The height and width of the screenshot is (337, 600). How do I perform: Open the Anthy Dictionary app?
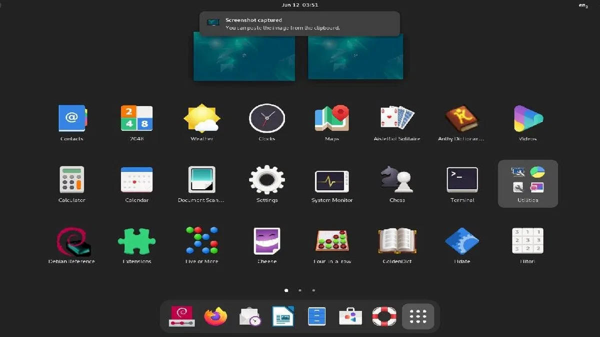coord(462,123)
